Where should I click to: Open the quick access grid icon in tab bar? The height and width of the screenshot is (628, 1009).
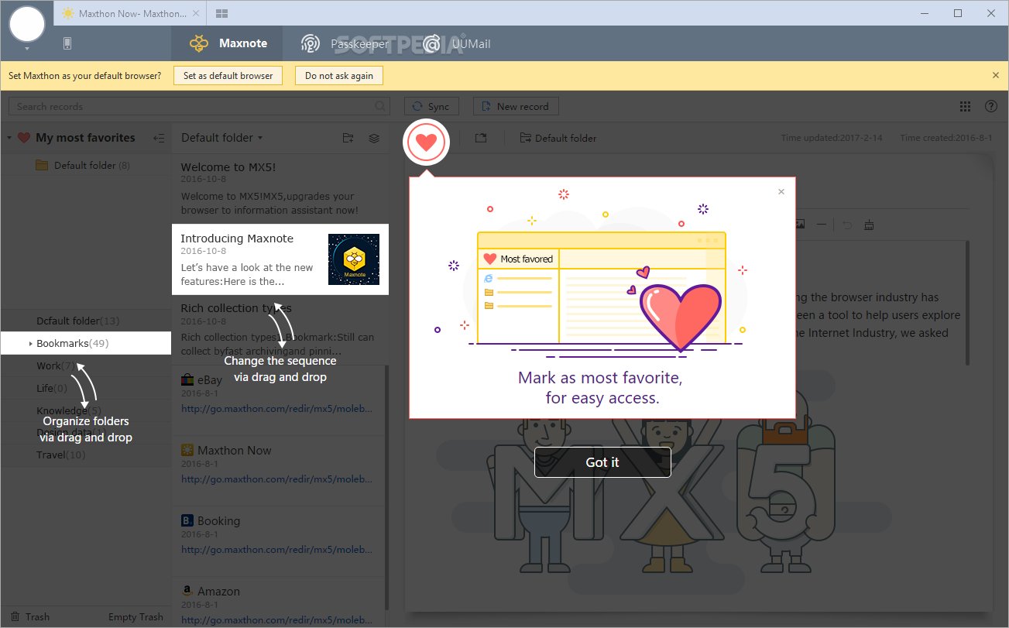(222, 13)
